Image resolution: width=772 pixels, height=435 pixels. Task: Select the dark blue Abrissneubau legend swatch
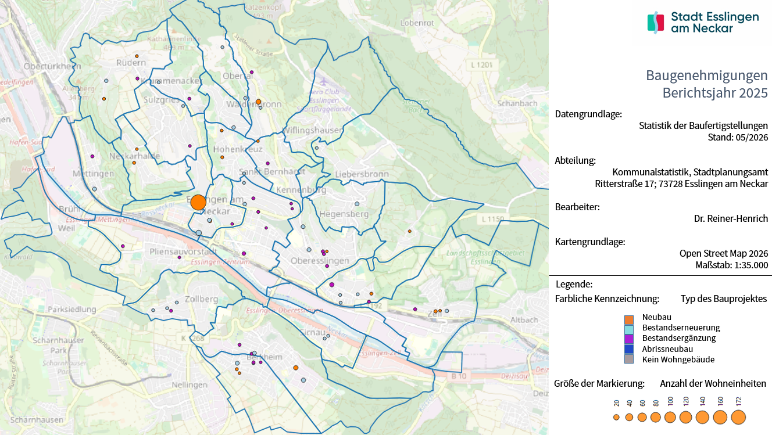(628, 349)
